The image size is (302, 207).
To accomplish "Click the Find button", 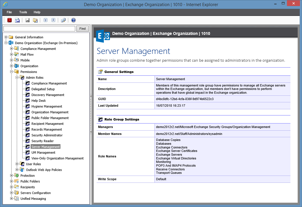I will (x=82, y=29).
